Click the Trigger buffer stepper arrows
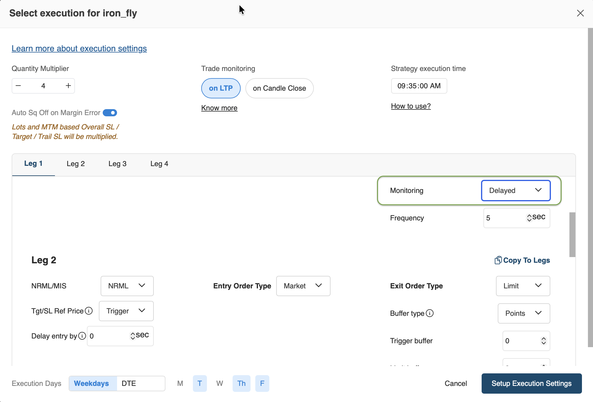The image size is (593, 402). click(x=543, y=341)
